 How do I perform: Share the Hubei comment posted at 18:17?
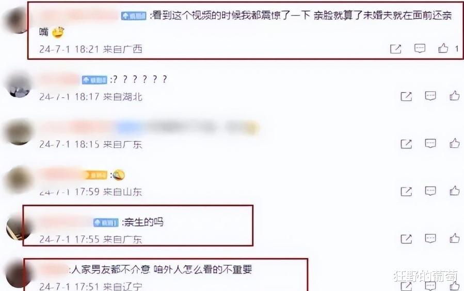(x=406, y=96)
